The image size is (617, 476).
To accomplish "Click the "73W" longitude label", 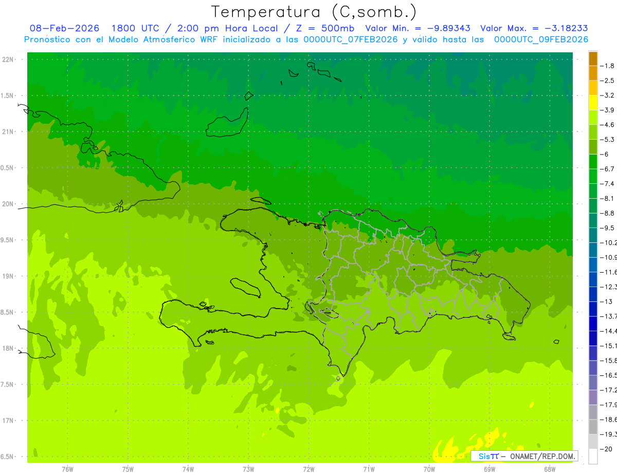I will 248,469.
